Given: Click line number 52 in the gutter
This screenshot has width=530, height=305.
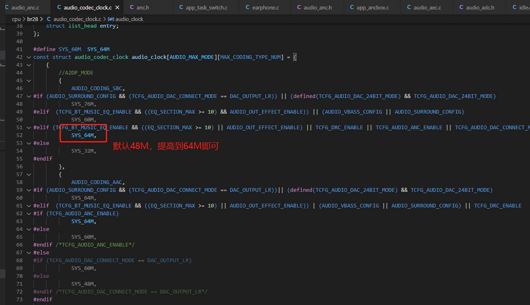Looking at the screenshot, I should 19,135.
